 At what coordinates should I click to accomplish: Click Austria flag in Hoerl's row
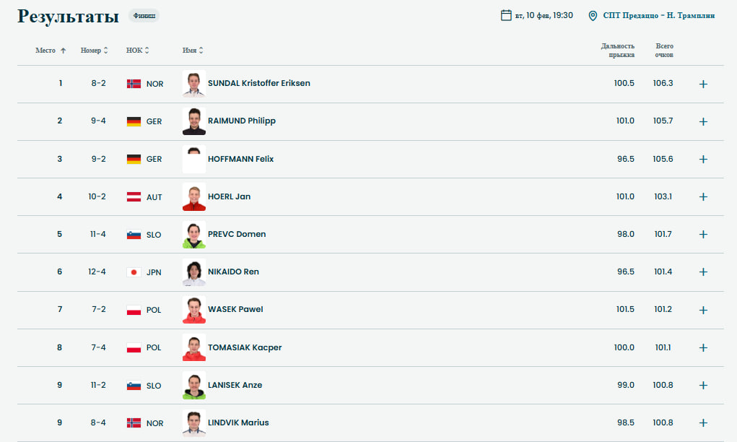(x=134, y=197)
